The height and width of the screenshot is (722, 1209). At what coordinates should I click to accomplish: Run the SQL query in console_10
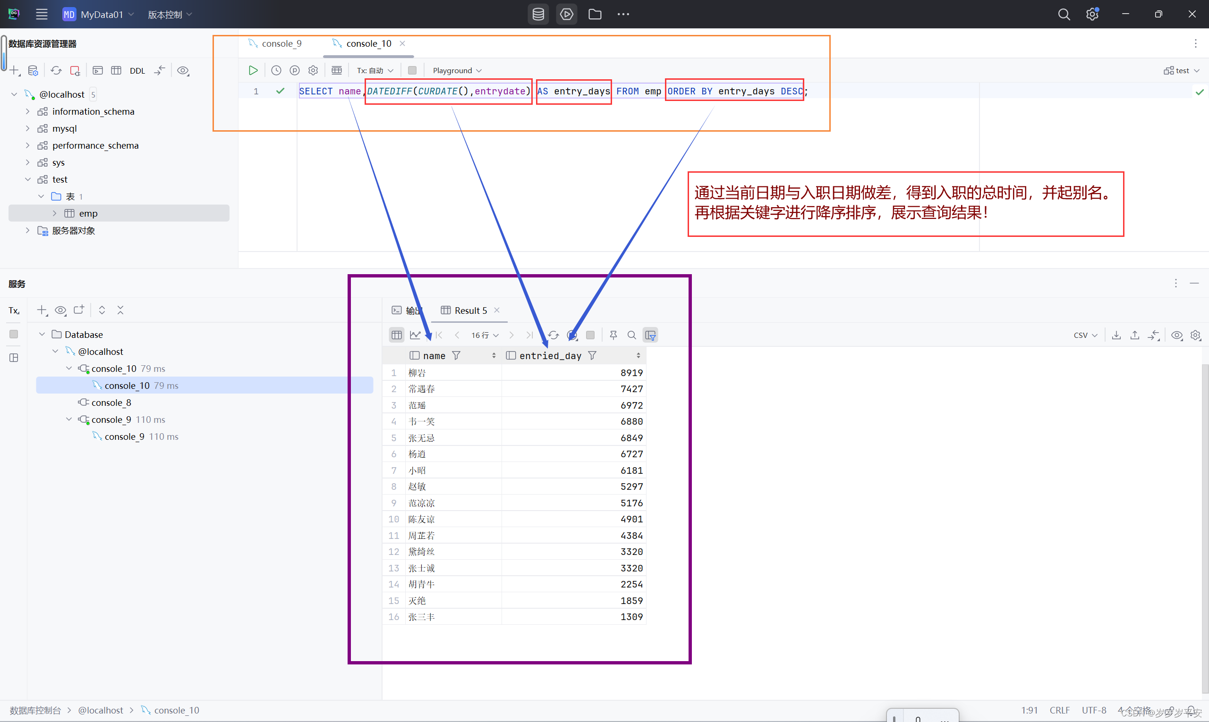click(x=253, y=70)
